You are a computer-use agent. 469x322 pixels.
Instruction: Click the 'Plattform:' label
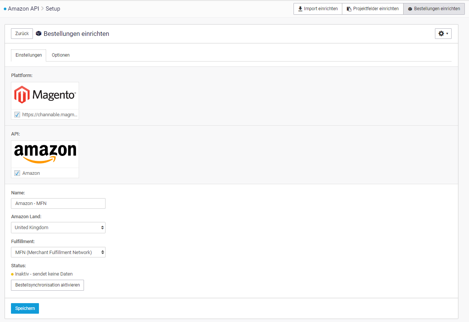[x=22, y=75]
